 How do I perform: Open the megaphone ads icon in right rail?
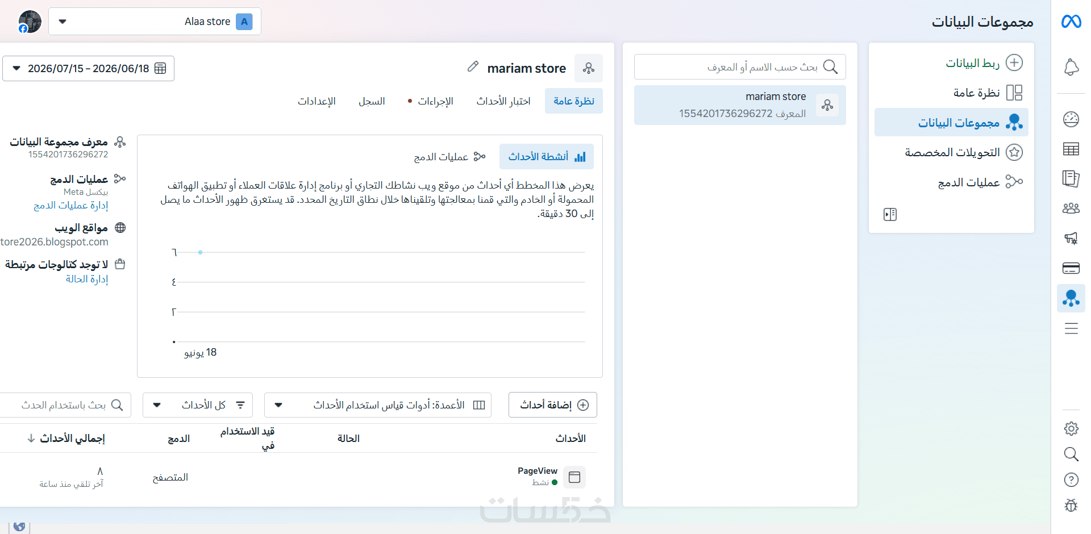coord(1071,238)
